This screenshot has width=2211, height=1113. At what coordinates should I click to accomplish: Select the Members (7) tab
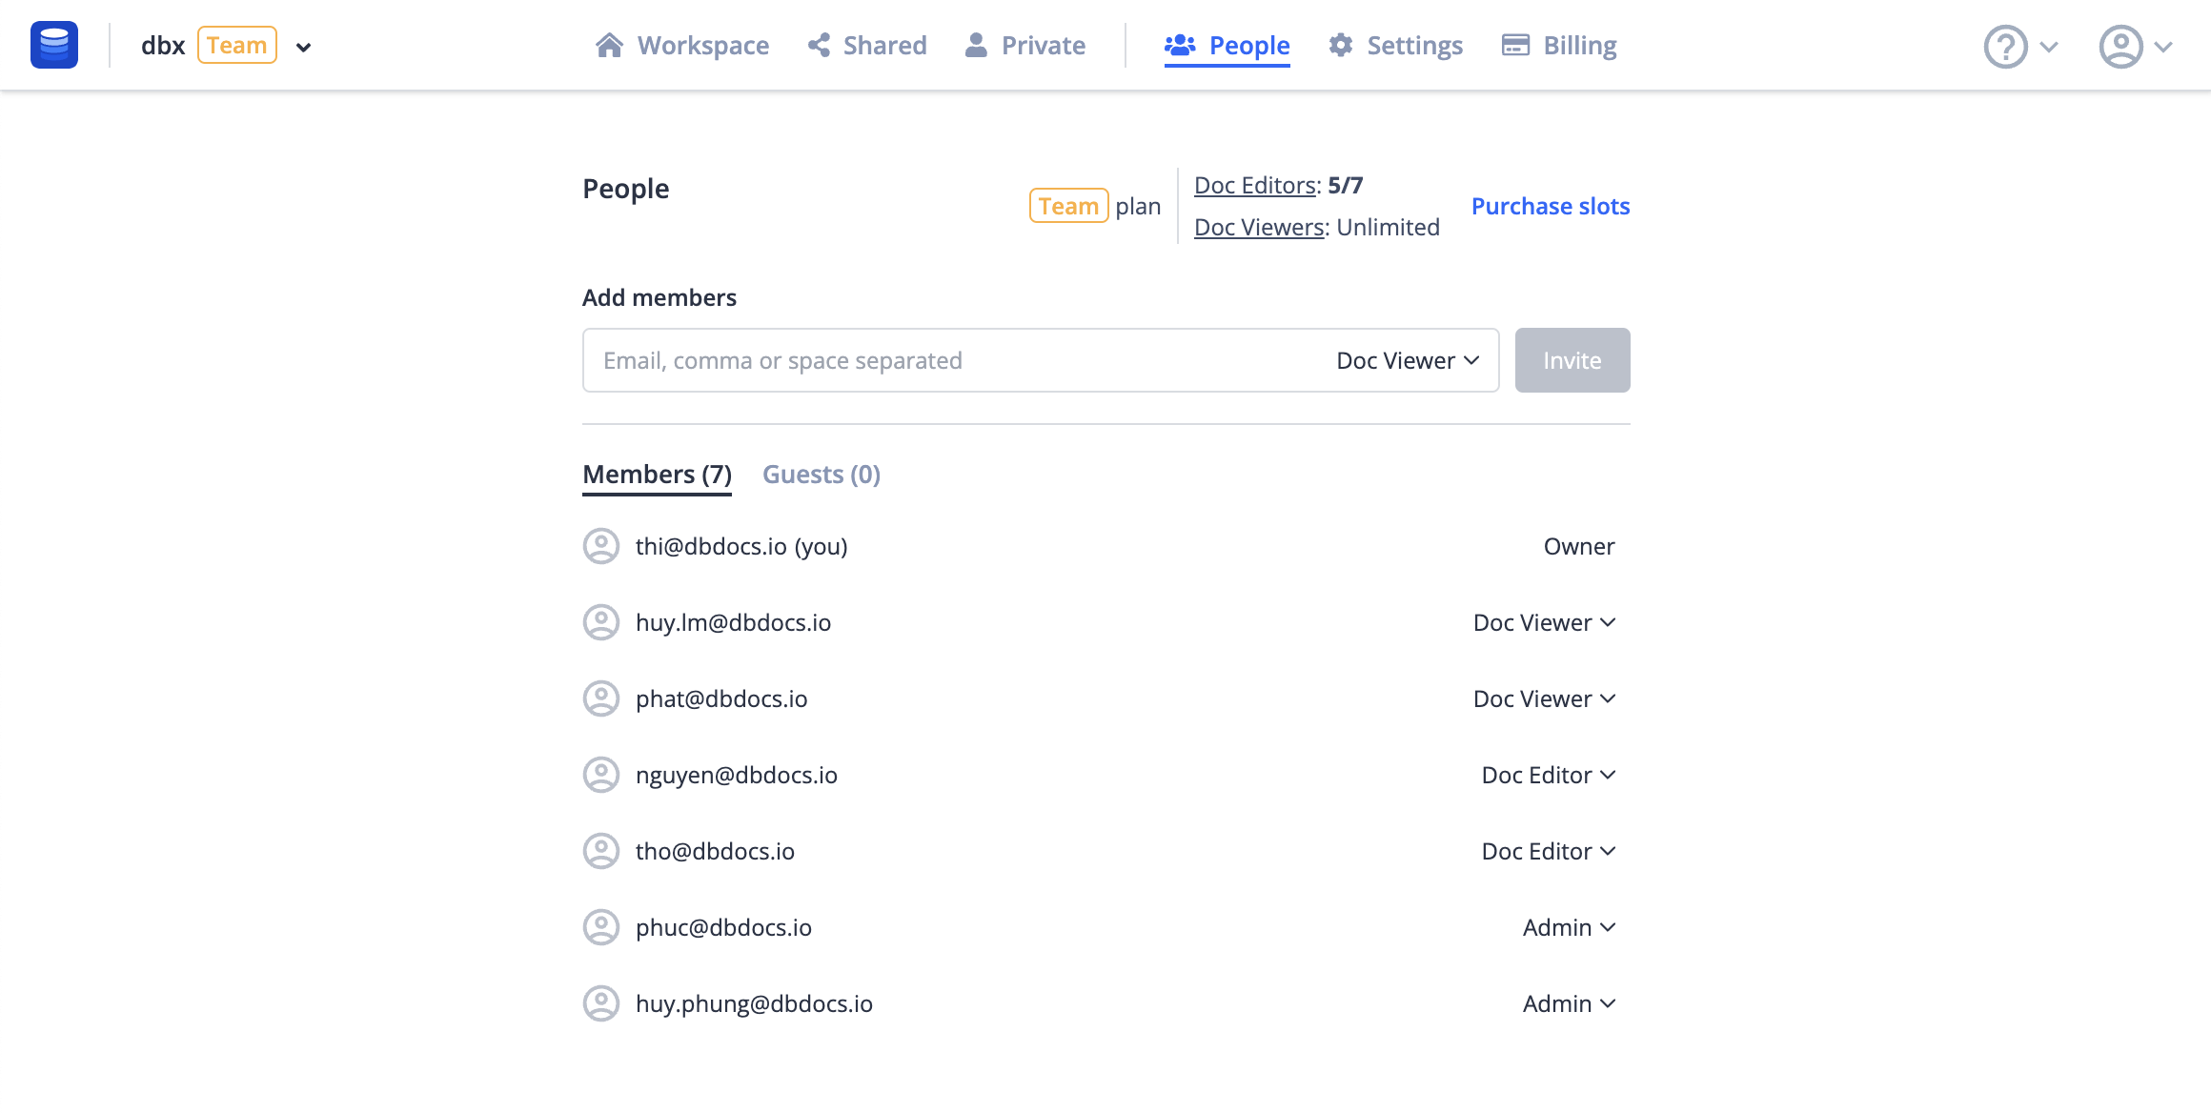point(657,474)
